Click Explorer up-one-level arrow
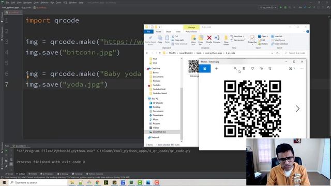Image resolution: width=331 pixels, height=186 pixels. pyautogui.click(x=160, y=53)
